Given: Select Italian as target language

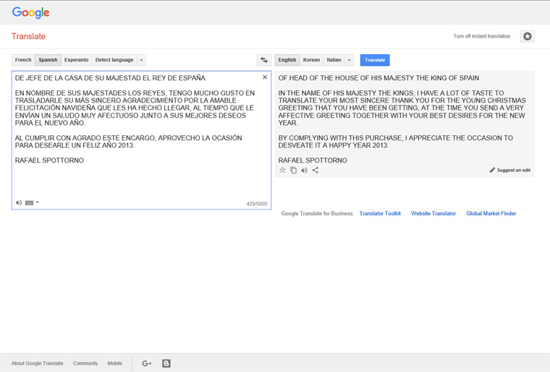Looking at the screenshot, I should 334,60.
